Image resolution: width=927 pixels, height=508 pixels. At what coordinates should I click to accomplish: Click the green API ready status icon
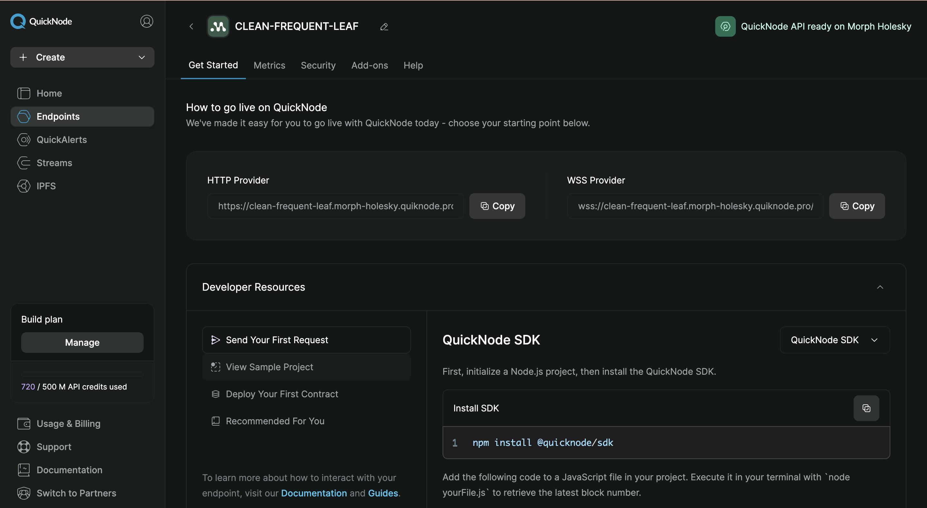[725, 26]
